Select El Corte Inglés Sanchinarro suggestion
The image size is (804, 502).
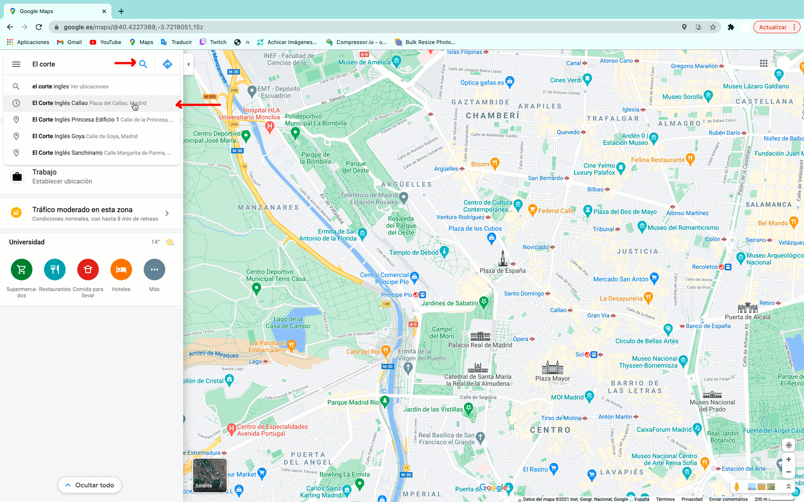(x=92, y=153)
